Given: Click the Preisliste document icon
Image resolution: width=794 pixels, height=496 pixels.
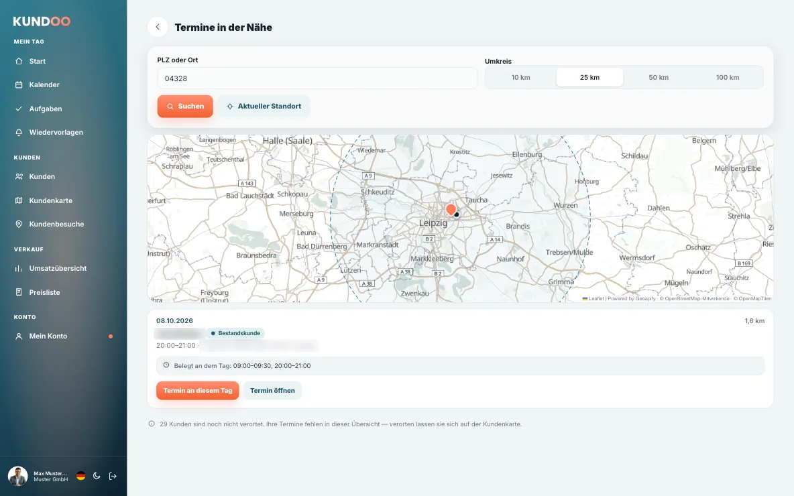Looking at the screenshot, I should 19,292.
